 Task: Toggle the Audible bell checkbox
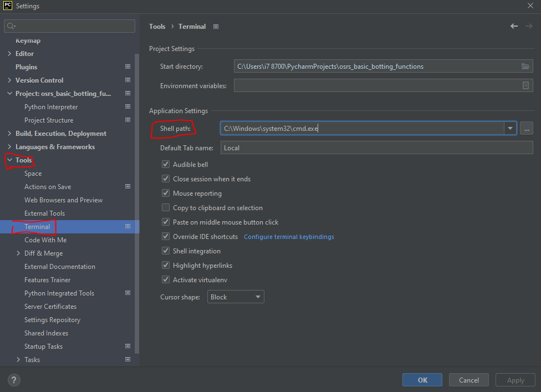(166, 164)
